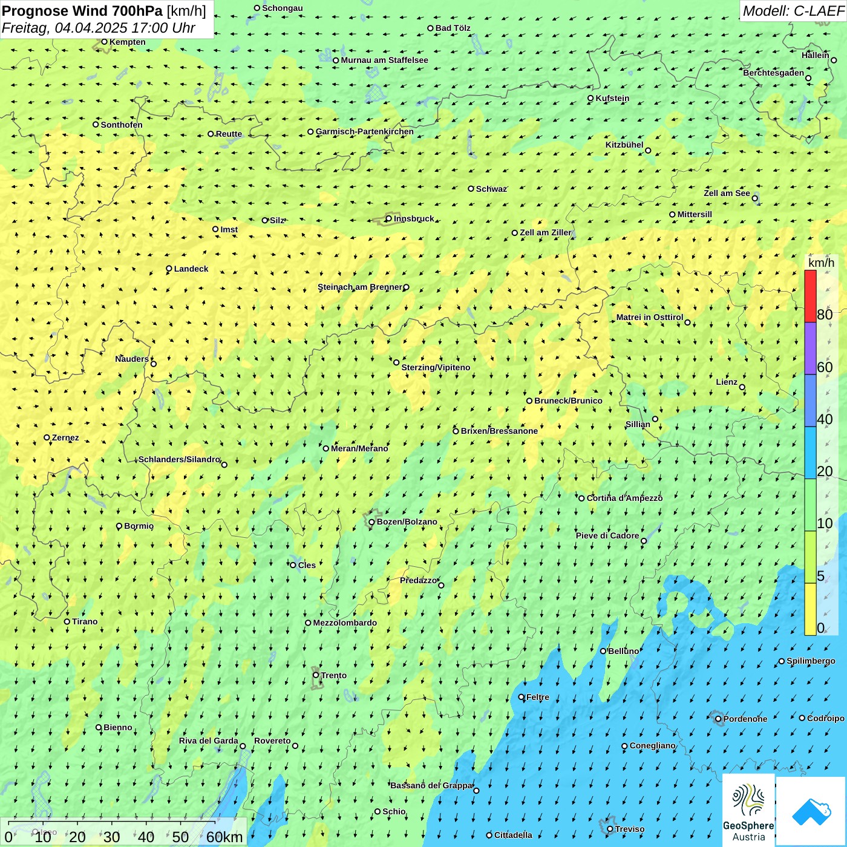Click the yellow 0 km/h legend color

[810, 609]
